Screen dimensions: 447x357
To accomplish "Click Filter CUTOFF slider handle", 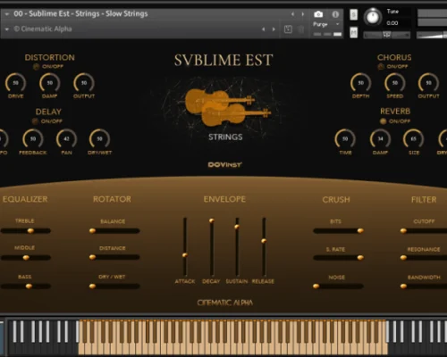I will (403, 230).
